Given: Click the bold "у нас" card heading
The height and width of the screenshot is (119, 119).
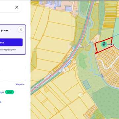Looking at the screenshot, I should tap(5, 30).
